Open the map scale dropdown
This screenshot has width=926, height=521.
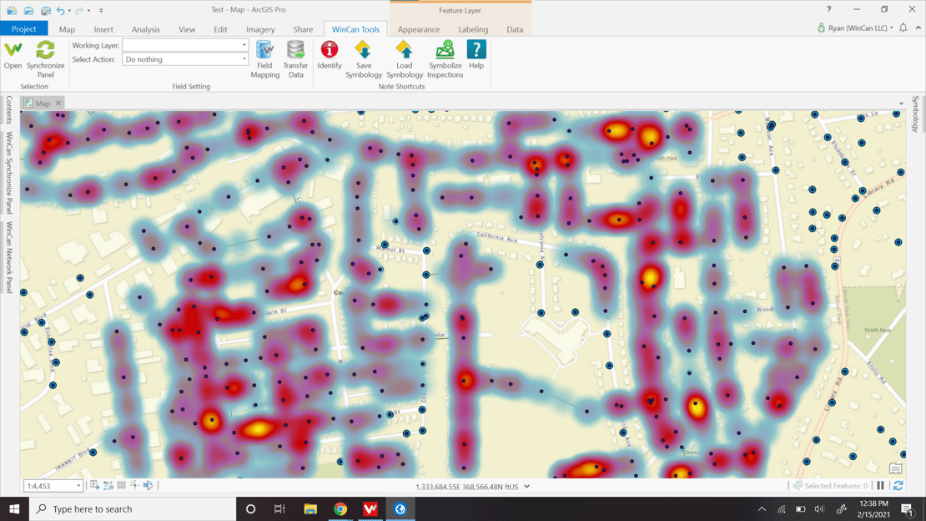click(x=78, y=486)
